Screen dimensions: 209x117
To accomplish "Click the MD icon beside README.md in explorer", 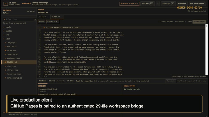I will point(5,62).
